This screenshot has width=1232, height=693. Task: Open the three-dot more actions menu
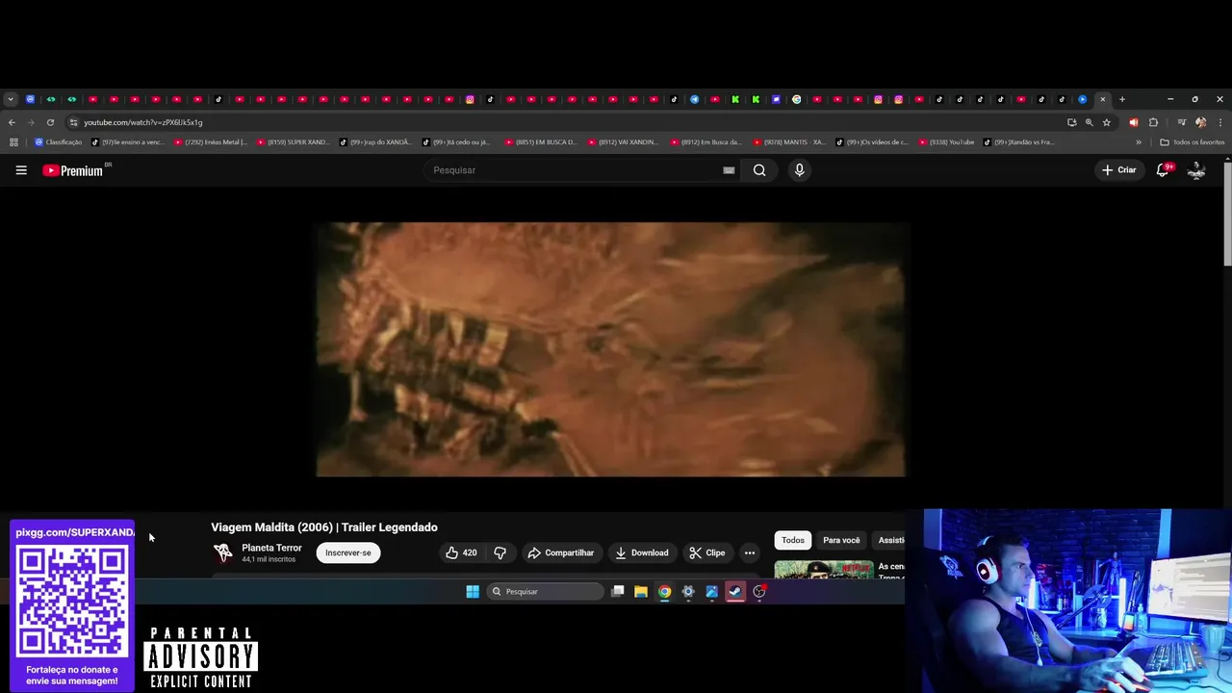point(750,552)
